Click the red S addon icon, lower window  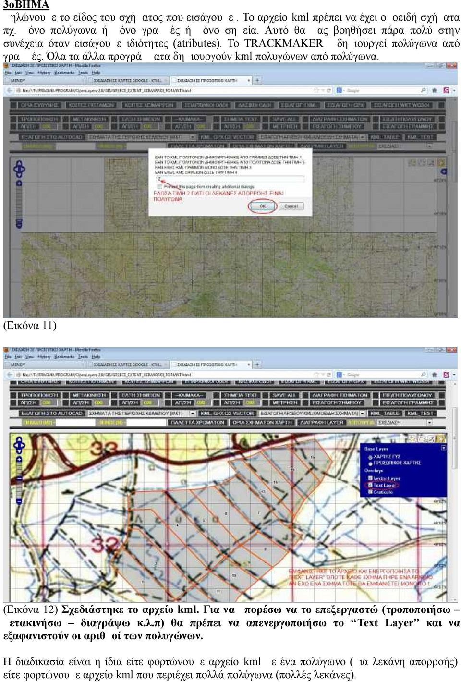[x=446, y=375]
